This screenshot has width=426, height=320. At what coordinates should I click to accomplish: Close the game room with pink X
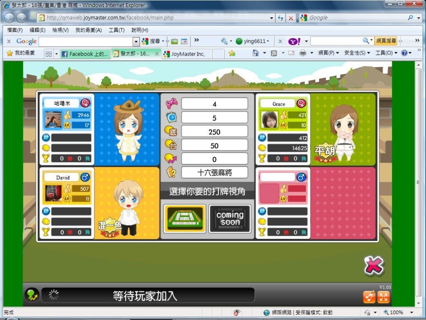coord(374,266)
